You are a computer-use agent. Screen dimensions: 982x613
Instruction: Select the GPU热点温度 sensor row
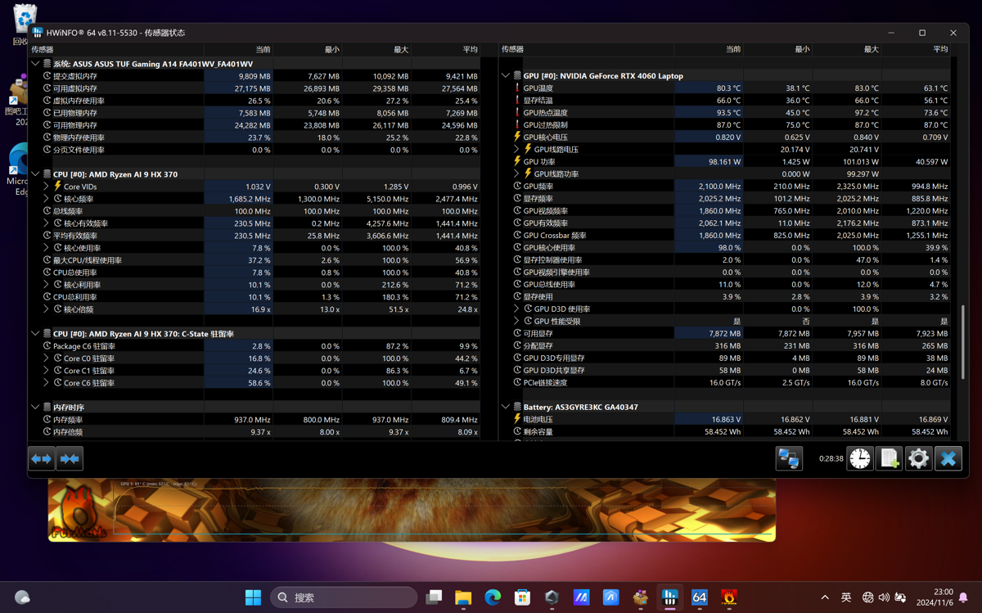pos(725,113)
